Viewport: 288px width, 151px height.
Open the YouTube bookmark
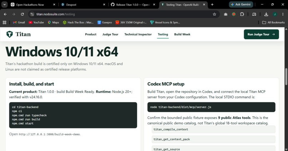click(36, 22)
